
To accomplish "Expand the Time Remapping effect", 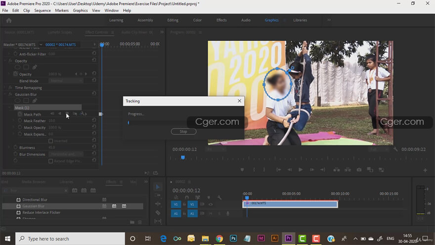I will [5, 88].
